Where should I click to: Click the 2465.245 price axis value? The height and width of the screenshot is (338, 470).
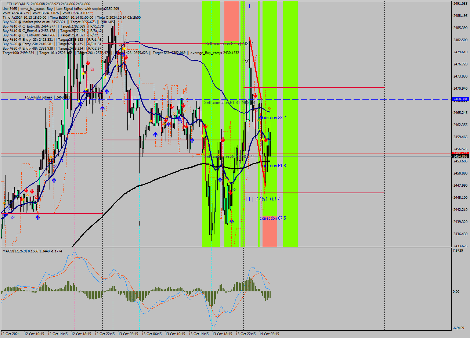tap(460, 112)
